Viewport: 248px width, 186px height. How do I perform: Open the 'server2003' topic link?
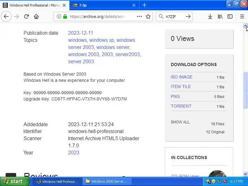tap(127, 55)
